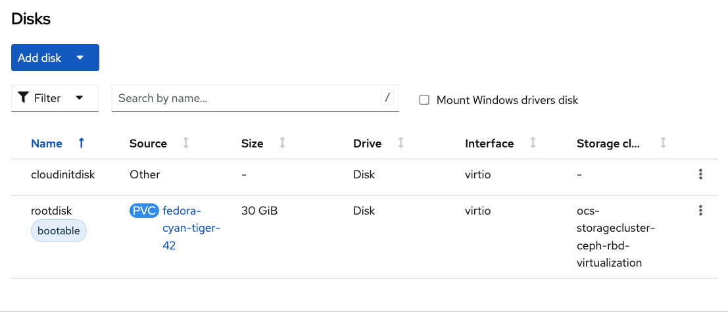Click the slash shortcut hint in search
The image size is (728, 312).
(x=387, y=98)
